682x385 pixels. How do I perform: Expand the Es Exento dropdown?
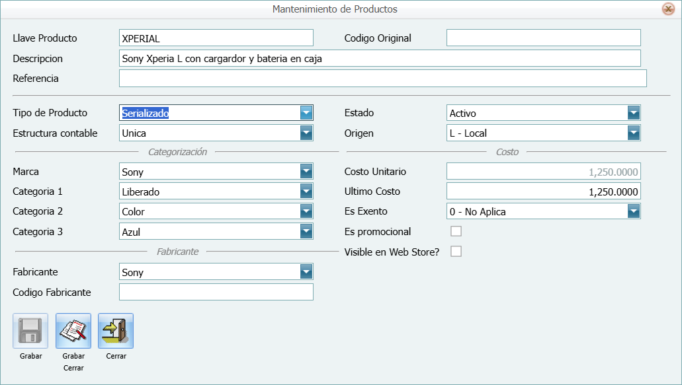click(x=634, y=212)
